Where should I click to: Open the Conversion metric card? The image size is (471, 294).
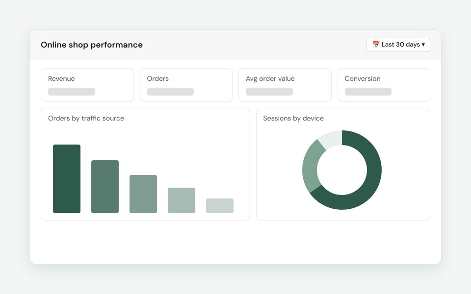pyautogui.click(x=384, y=85)
